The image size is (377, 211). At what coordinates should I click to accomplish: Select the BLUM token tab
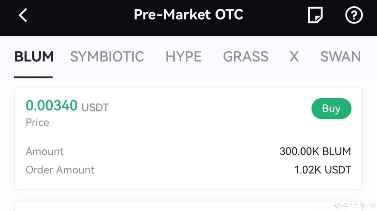coord(34,56)
